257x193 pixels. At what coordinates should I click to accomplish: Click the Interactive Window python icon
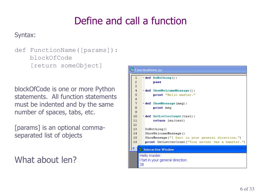click(141, 149)
